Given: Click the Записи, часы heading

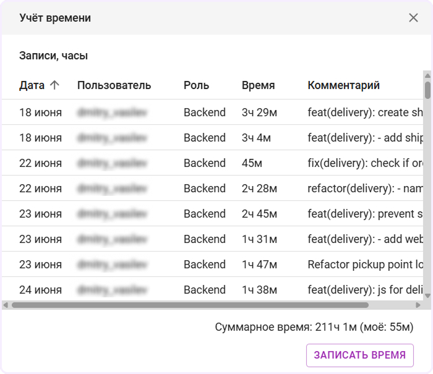Looking at the screenshot, I should point(53,56).
